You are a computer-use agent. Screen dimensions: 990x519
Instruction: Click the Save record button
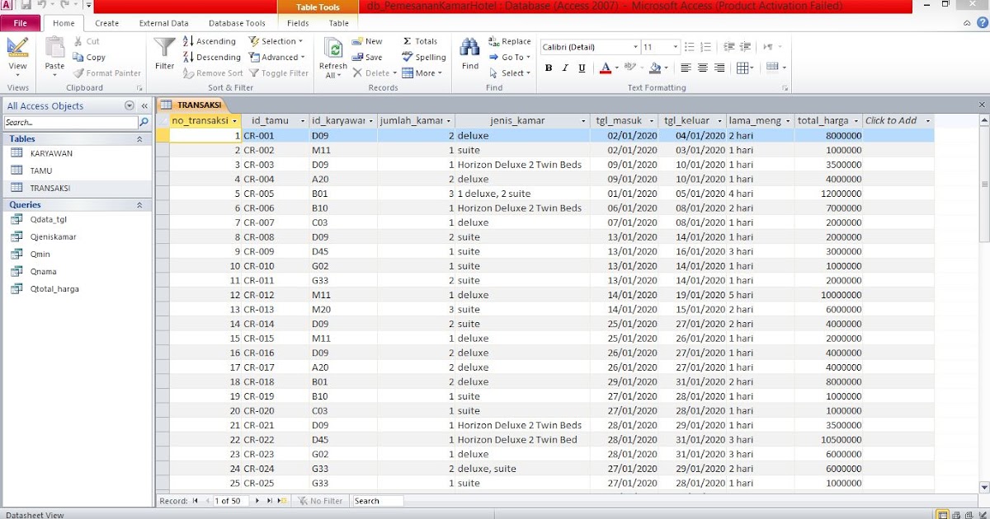click(x=367, y=56)
